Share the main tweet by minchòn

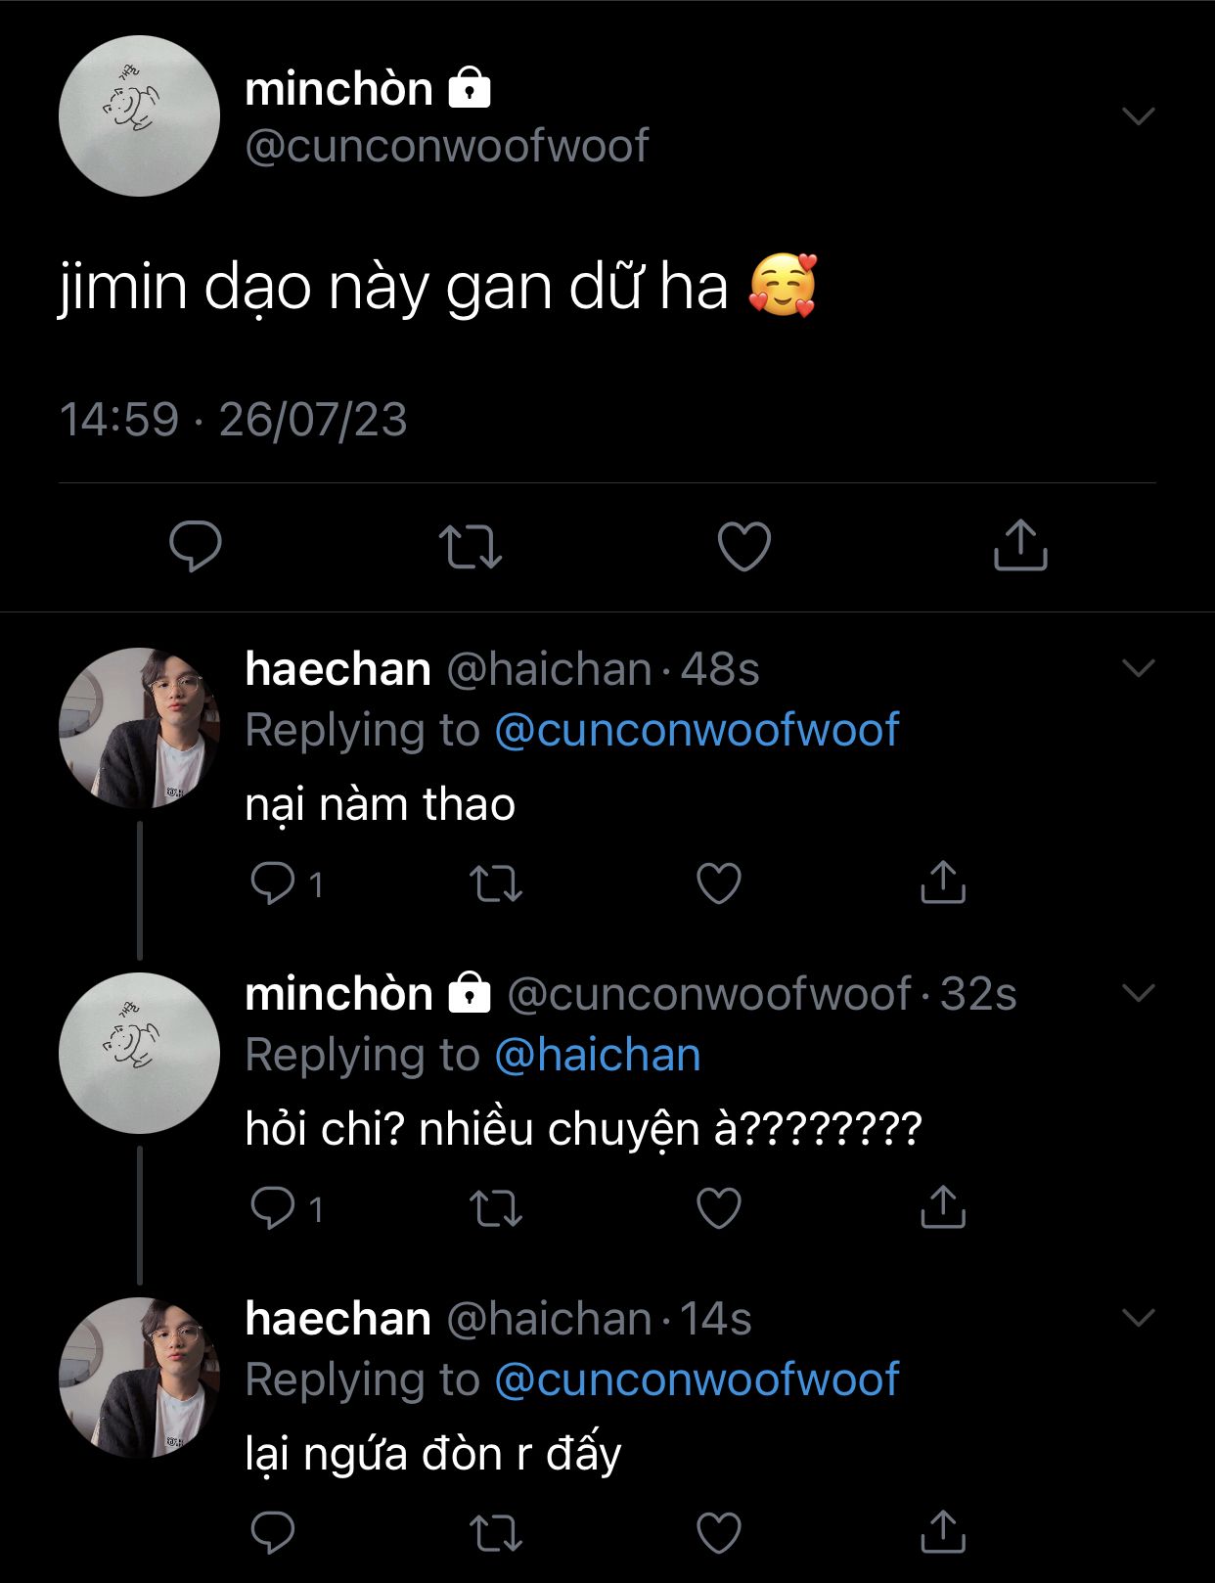point(1020,545)
